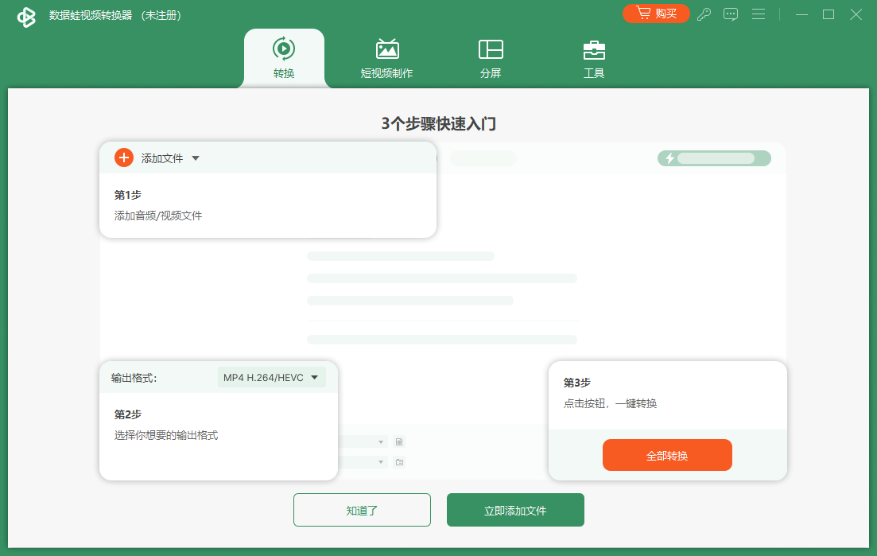Viewport: 877px width, 556px height.
Task: Expand the output path dropdown arrow
Action: pyautogui.click(x=380, y=462)
